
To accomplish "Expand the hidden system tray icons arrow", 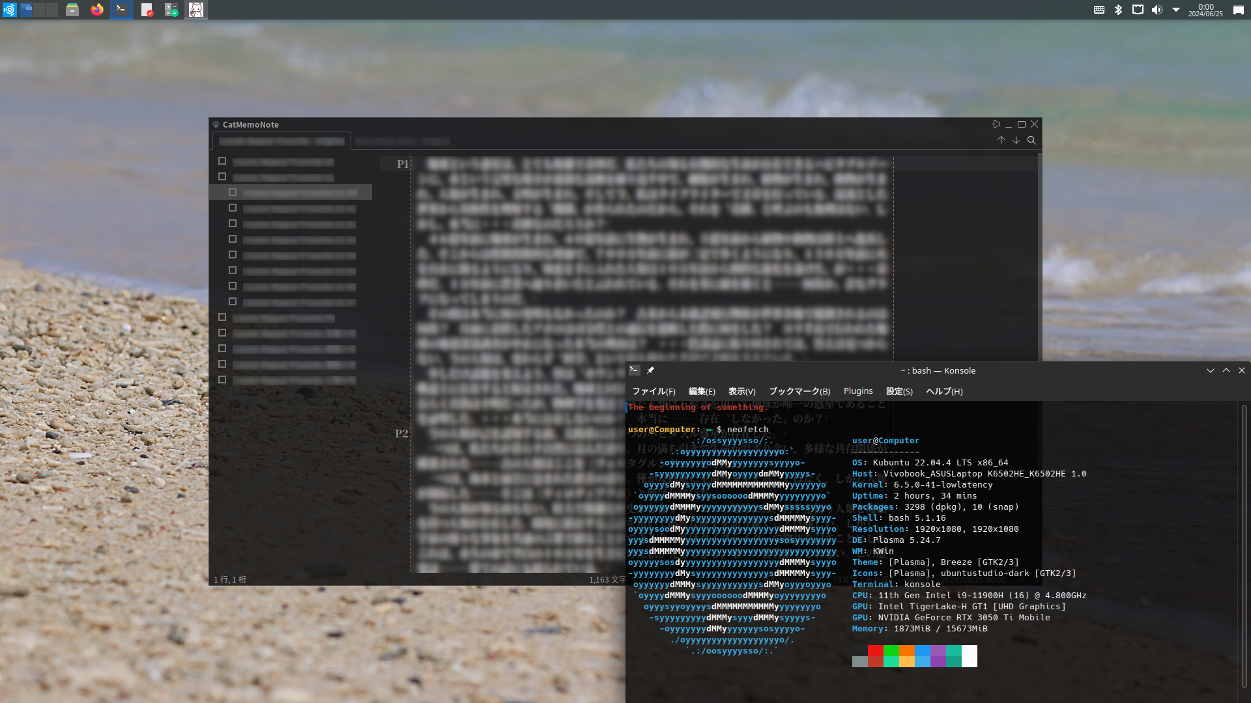I will [x=1176, y=10].
